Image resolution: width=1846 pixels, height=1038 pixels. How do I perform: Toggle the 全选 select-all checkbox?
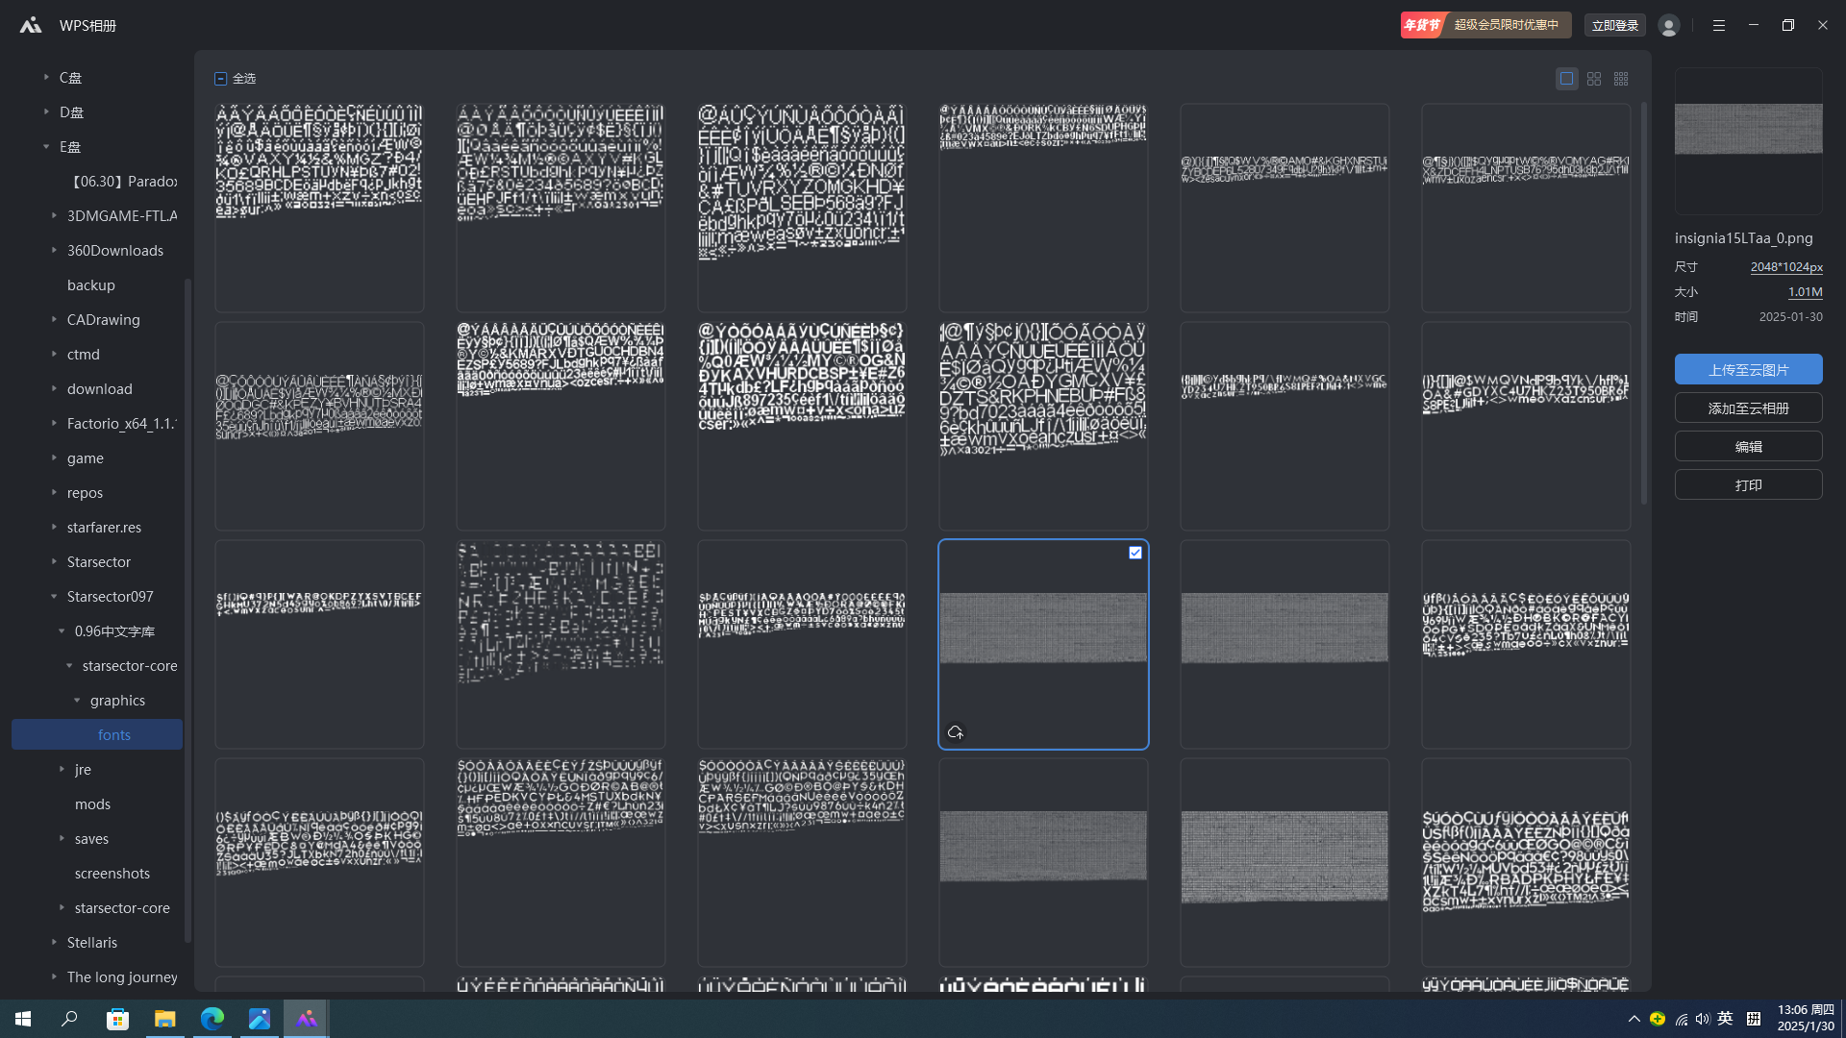pyautogui.click(x=221, y=79)
